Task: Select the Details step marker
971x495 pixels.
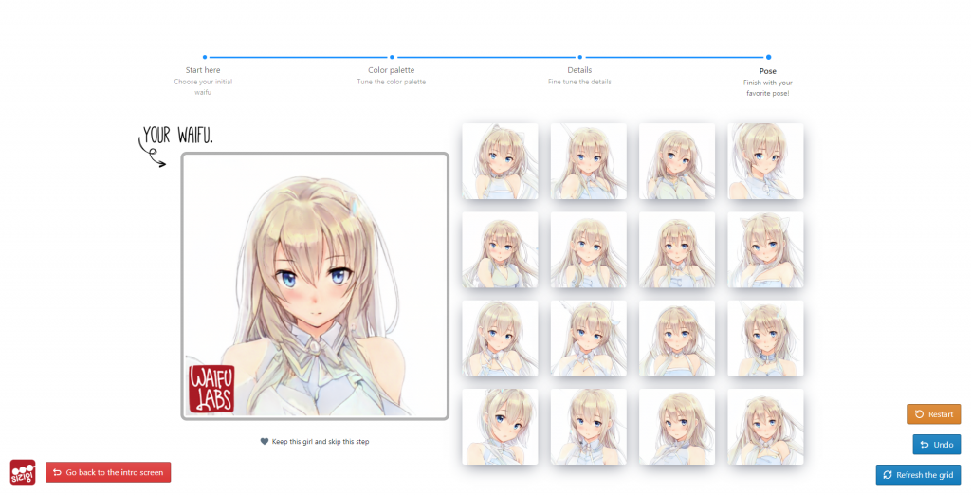Action: [x=580, y=57]
